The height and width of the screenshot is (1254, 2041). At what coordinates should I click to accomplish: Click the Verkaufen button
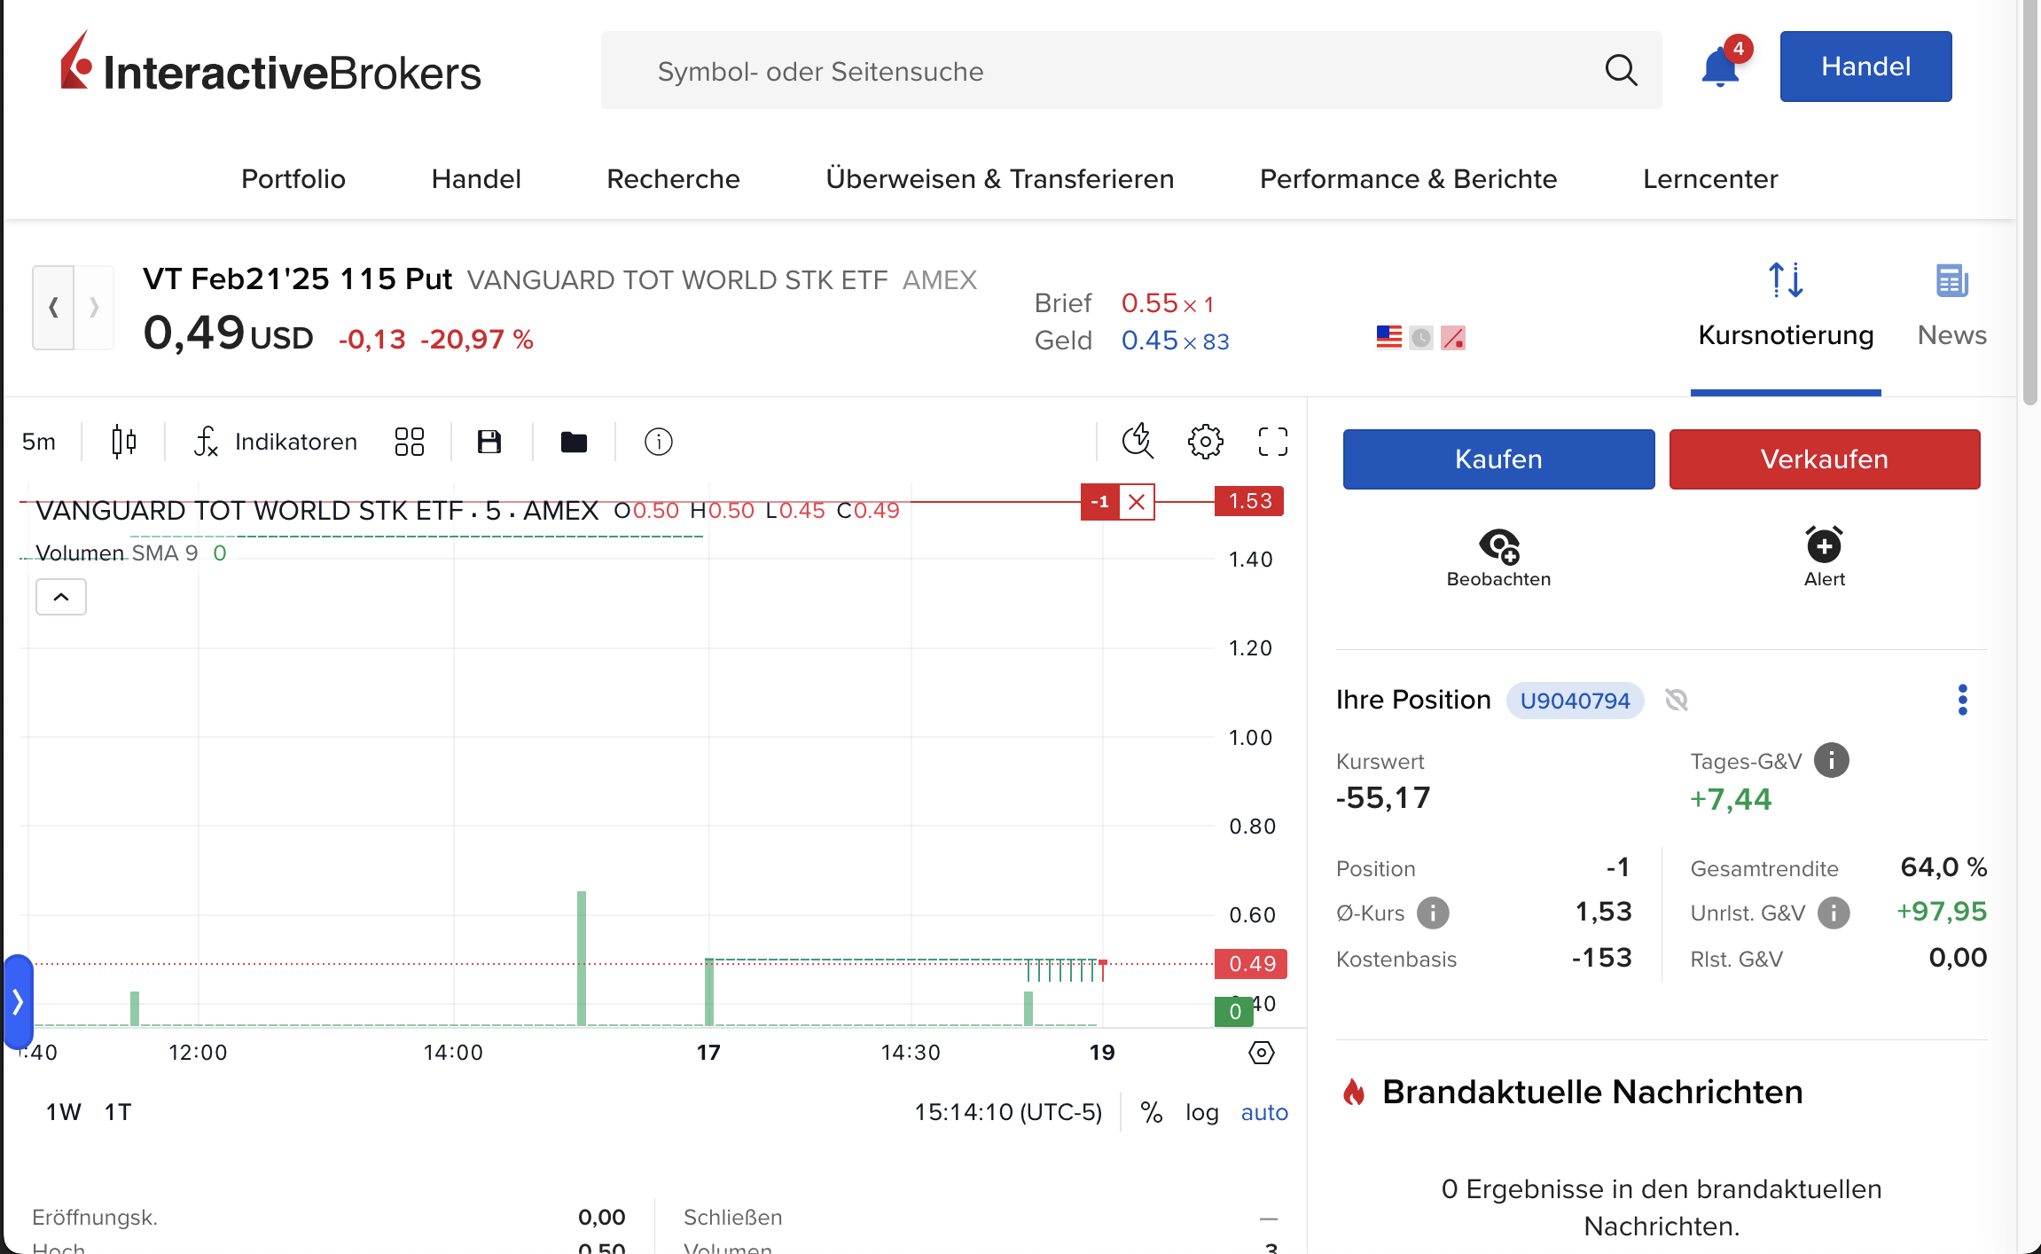point(1825,459)
